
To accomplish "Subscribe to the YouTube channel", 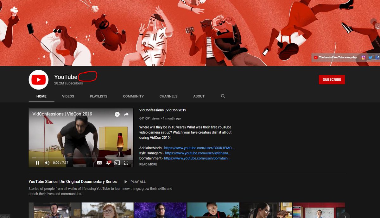I will point(332,79).
